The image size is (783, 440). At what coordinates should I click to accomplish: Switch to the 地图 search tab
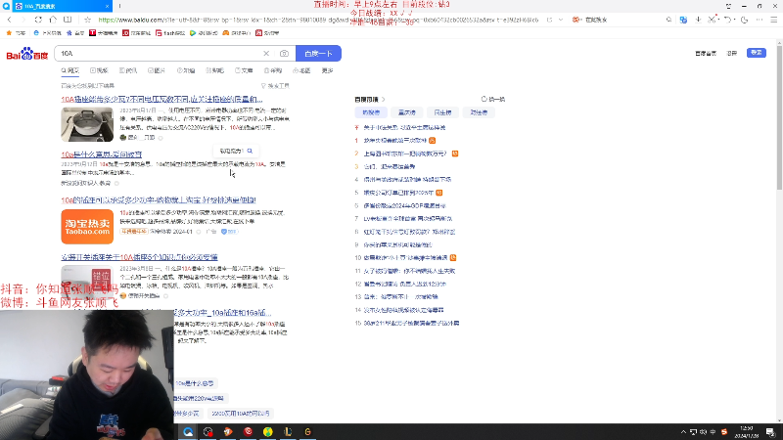(x=301, y=70)
